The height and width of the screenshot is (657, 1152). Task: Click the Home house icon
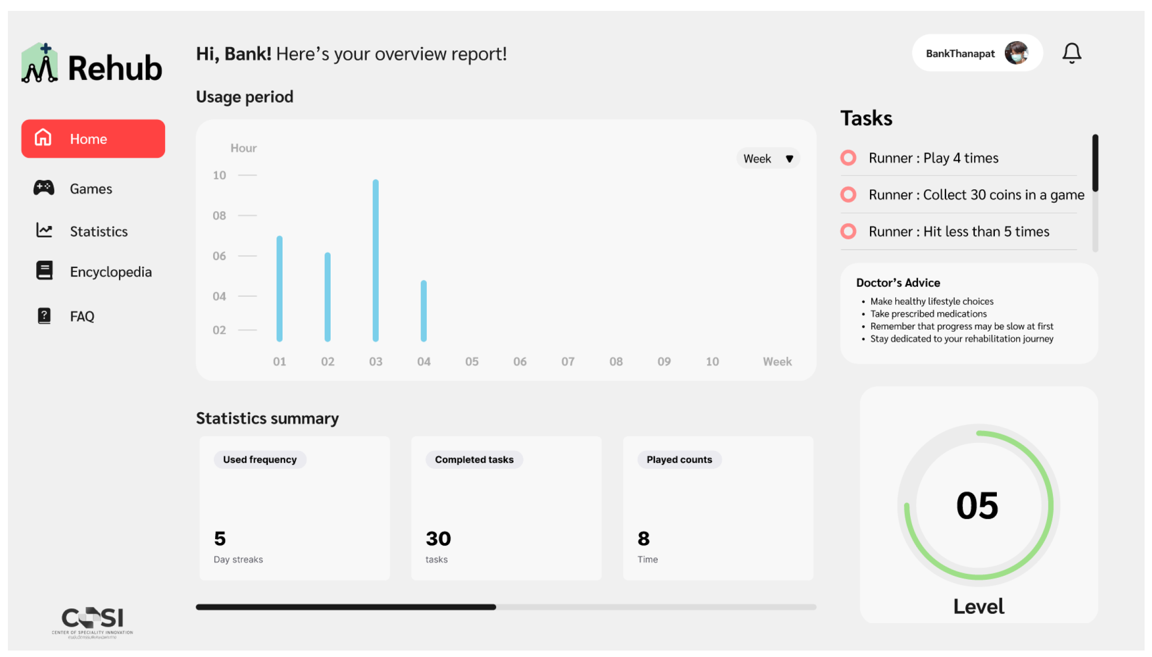coord(43,138)
